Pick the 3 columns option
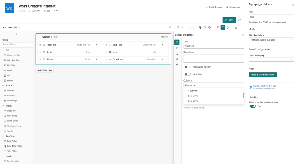 213,101
